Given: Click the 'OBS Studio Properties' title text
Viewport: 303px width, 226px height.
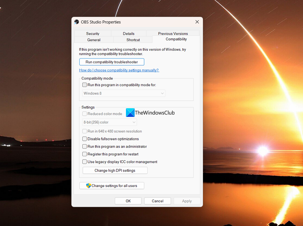Looking at the screenshot, I should 101,22.
